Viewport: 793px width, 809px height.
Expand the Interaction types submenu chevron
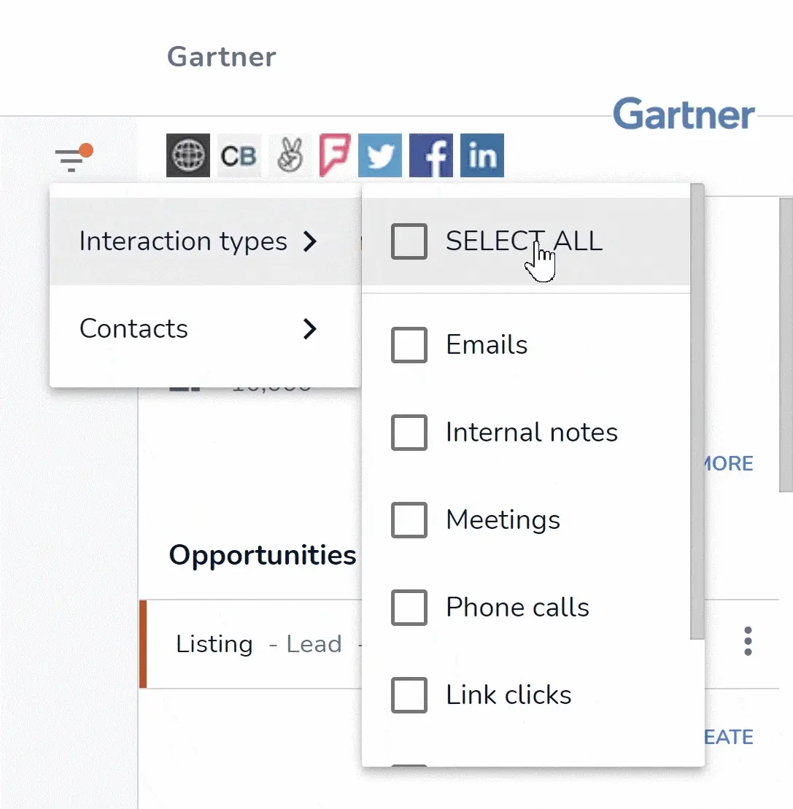coord(309,241)
